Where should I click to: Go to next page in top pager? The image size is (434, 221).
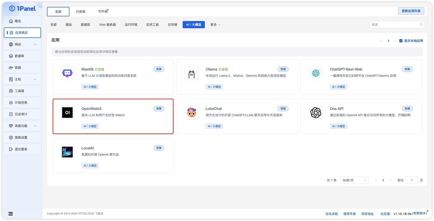point(395,41)
